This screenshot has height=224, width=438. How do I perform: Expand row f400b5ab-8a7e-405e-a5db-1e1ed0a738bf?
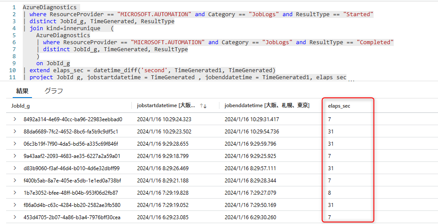tap(15, 181)
